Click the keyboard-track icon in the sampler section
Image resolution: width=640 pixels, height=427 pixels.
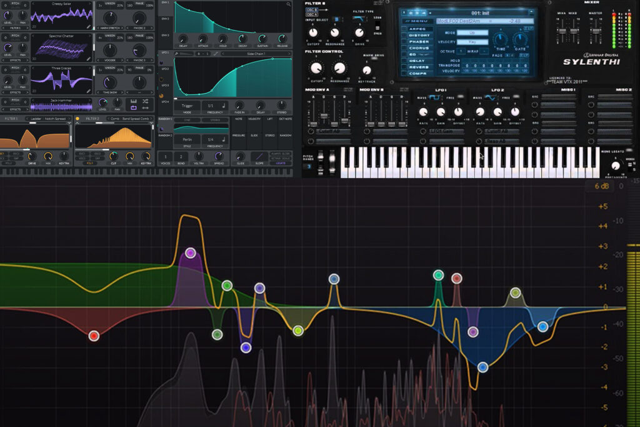pyautogui.click(x=134, y=101)
